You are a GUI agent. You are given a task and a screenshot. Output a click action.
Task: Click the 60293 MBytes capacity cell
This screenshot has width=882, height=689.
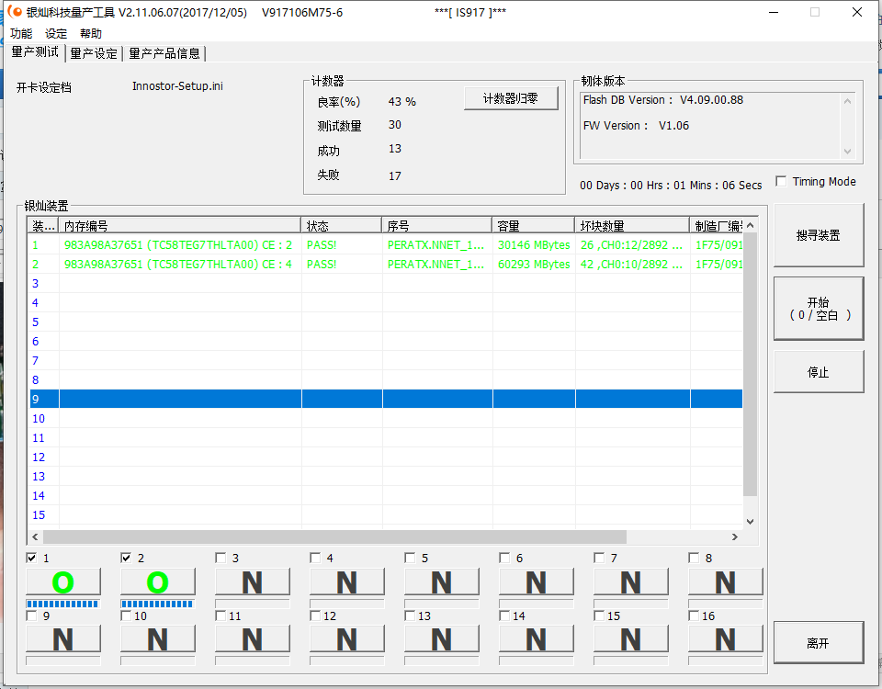[x=534, y=265]
